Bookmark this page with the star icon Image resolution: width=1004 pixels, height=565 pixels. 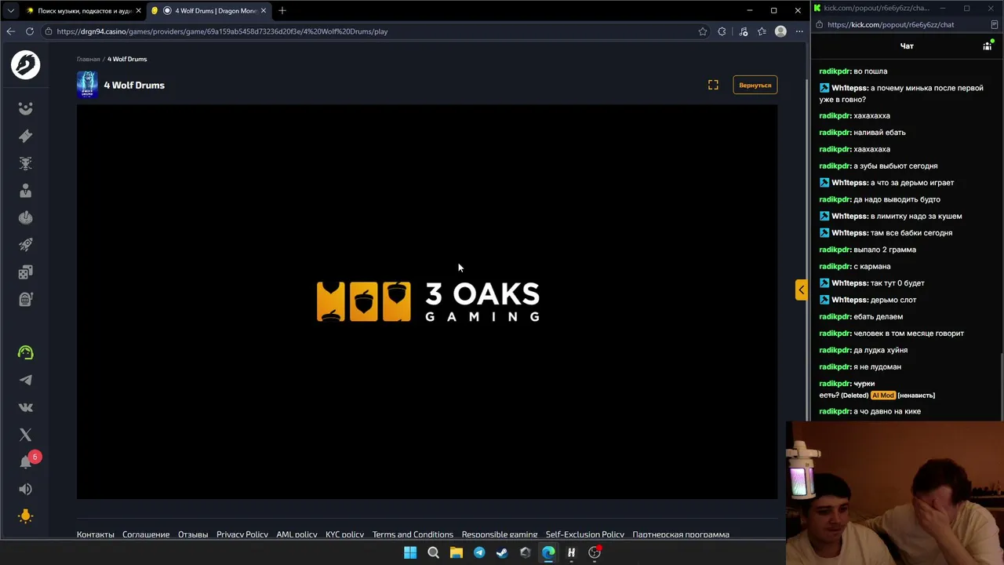click(703, 31)
